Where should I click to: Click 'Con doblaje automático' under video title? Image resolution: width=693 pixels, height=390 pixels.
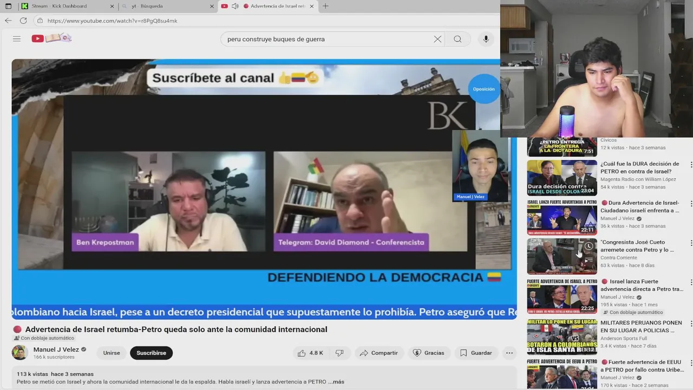(44, 339)
